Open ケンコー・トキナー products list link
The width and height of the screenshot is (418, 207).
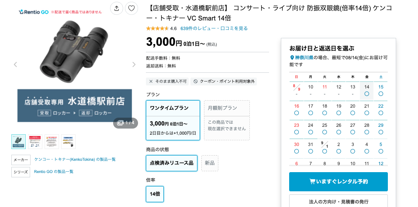click(x=75, y=159)
